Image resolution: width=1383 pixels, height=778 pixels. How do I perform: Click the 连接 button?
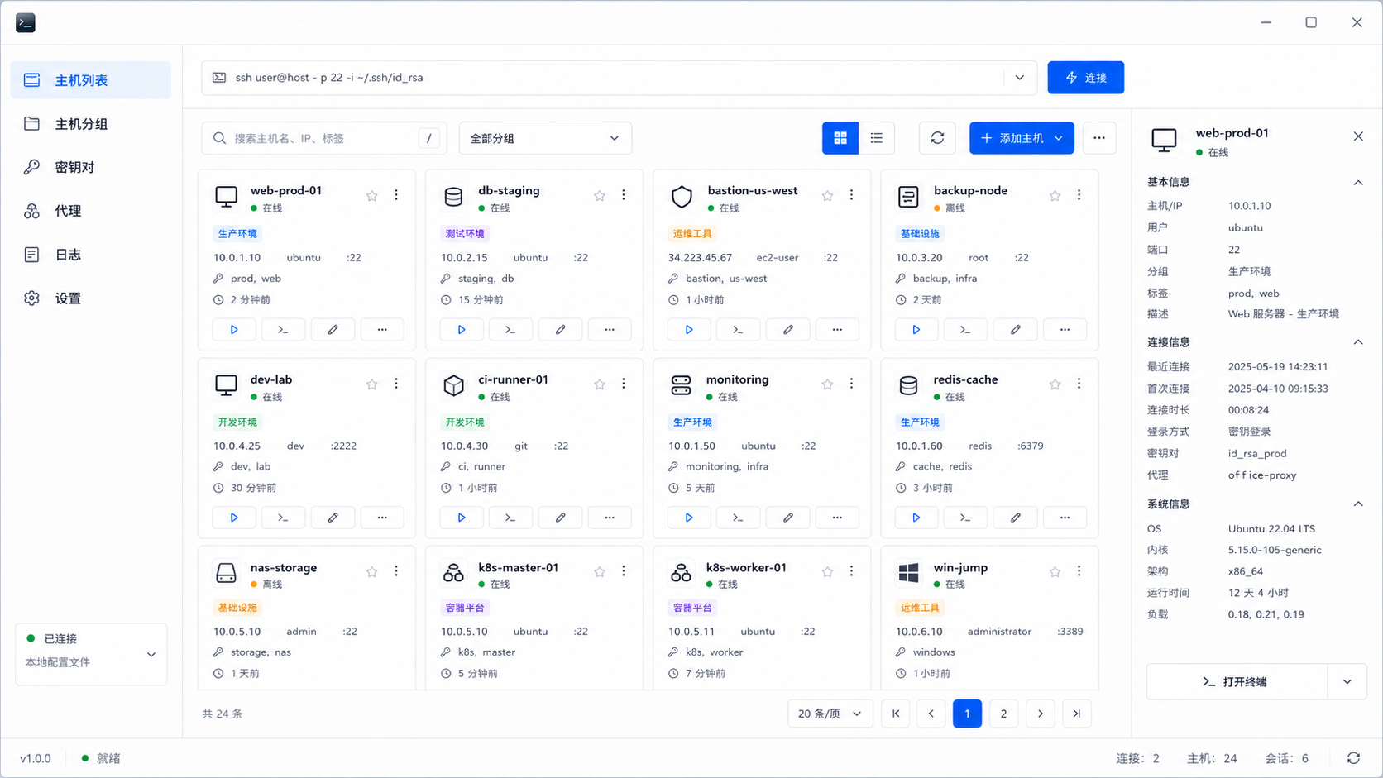(x=1085, y=78)
